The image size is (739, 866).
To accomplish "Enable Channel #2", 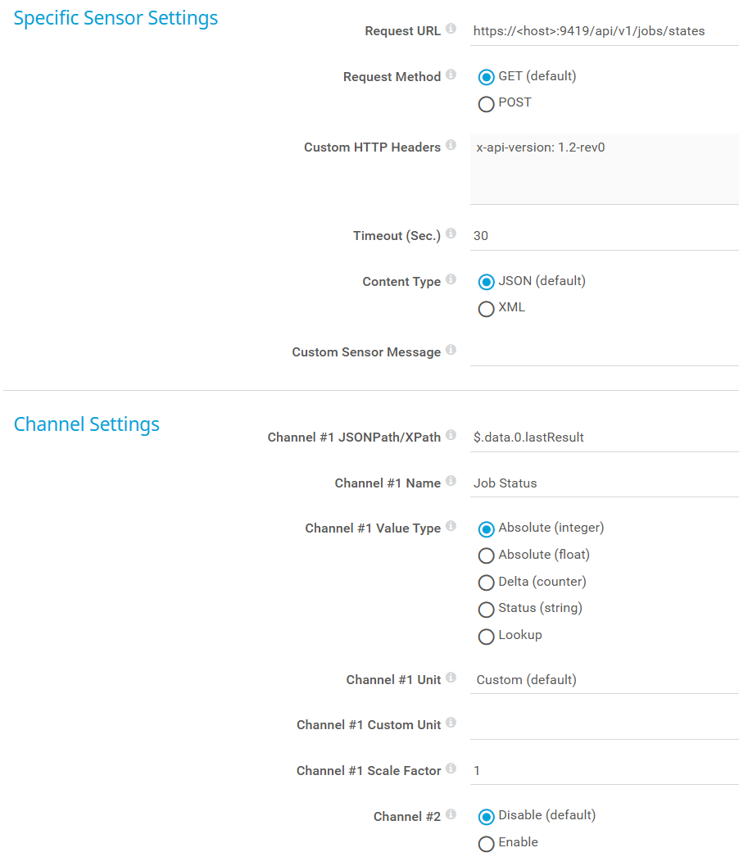I will (x=486, y=844).
